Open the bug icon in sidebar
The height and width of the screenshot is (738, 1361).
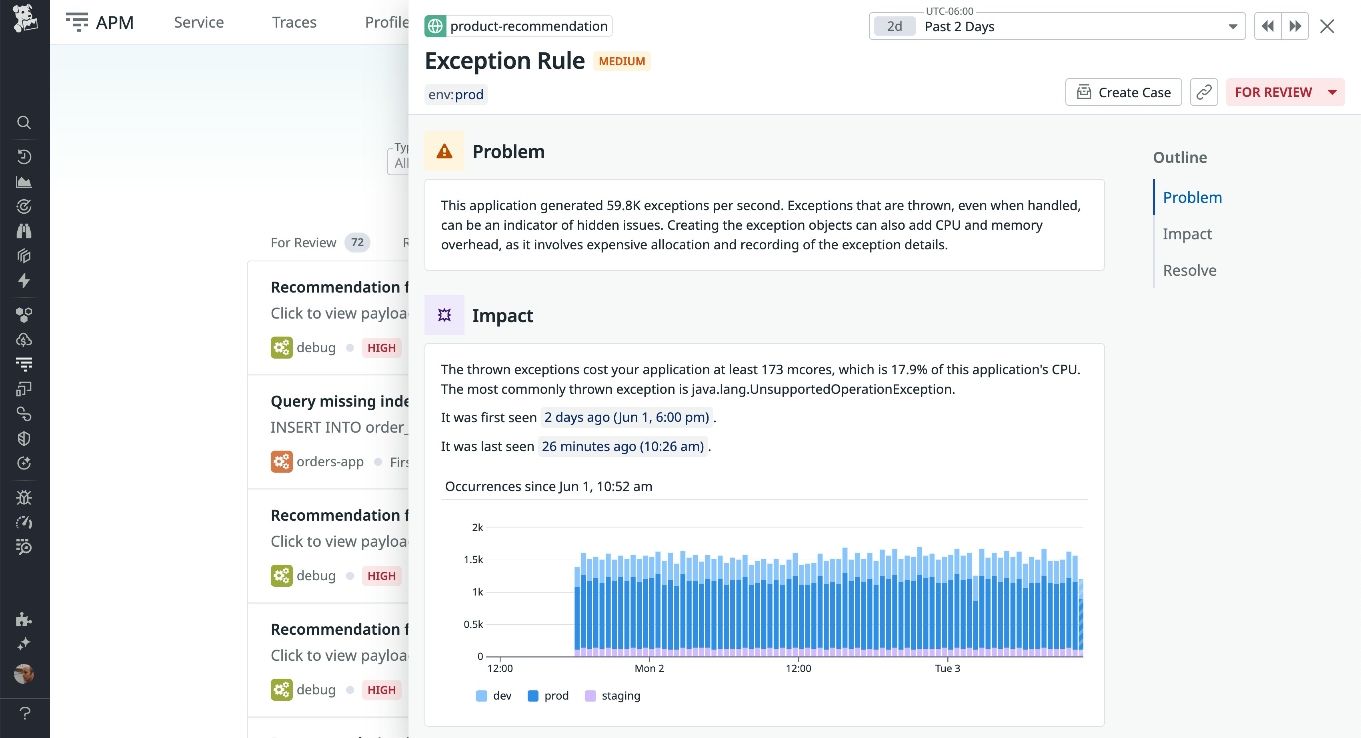[24, 497]
